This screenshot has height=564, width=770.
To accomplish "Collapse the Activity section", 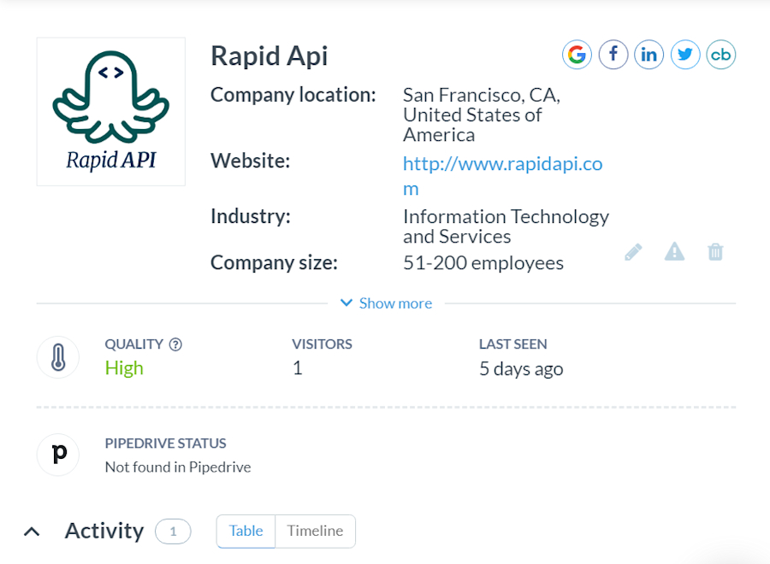I will [x=32, y=531].
